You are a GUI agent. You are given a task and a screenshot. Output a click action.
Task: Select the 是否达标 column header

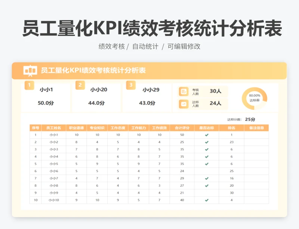[207, 128]
